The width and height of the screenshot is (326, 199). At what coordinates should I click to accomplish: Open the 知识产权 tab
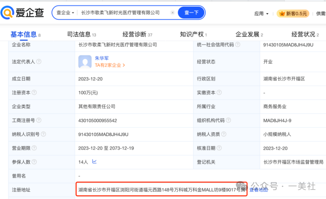tap(193, 34)
